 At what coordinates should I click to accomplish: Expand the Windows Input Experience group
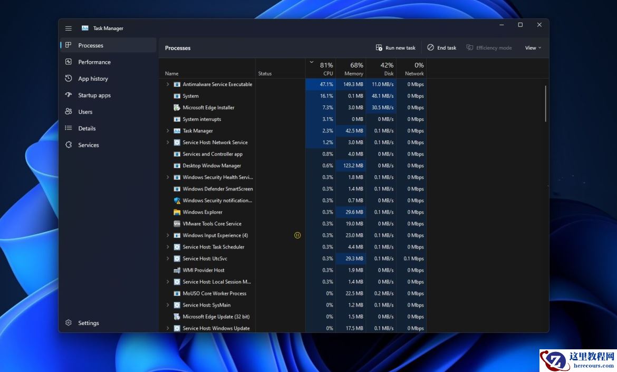pyautogui.click(x=168, y=235)
